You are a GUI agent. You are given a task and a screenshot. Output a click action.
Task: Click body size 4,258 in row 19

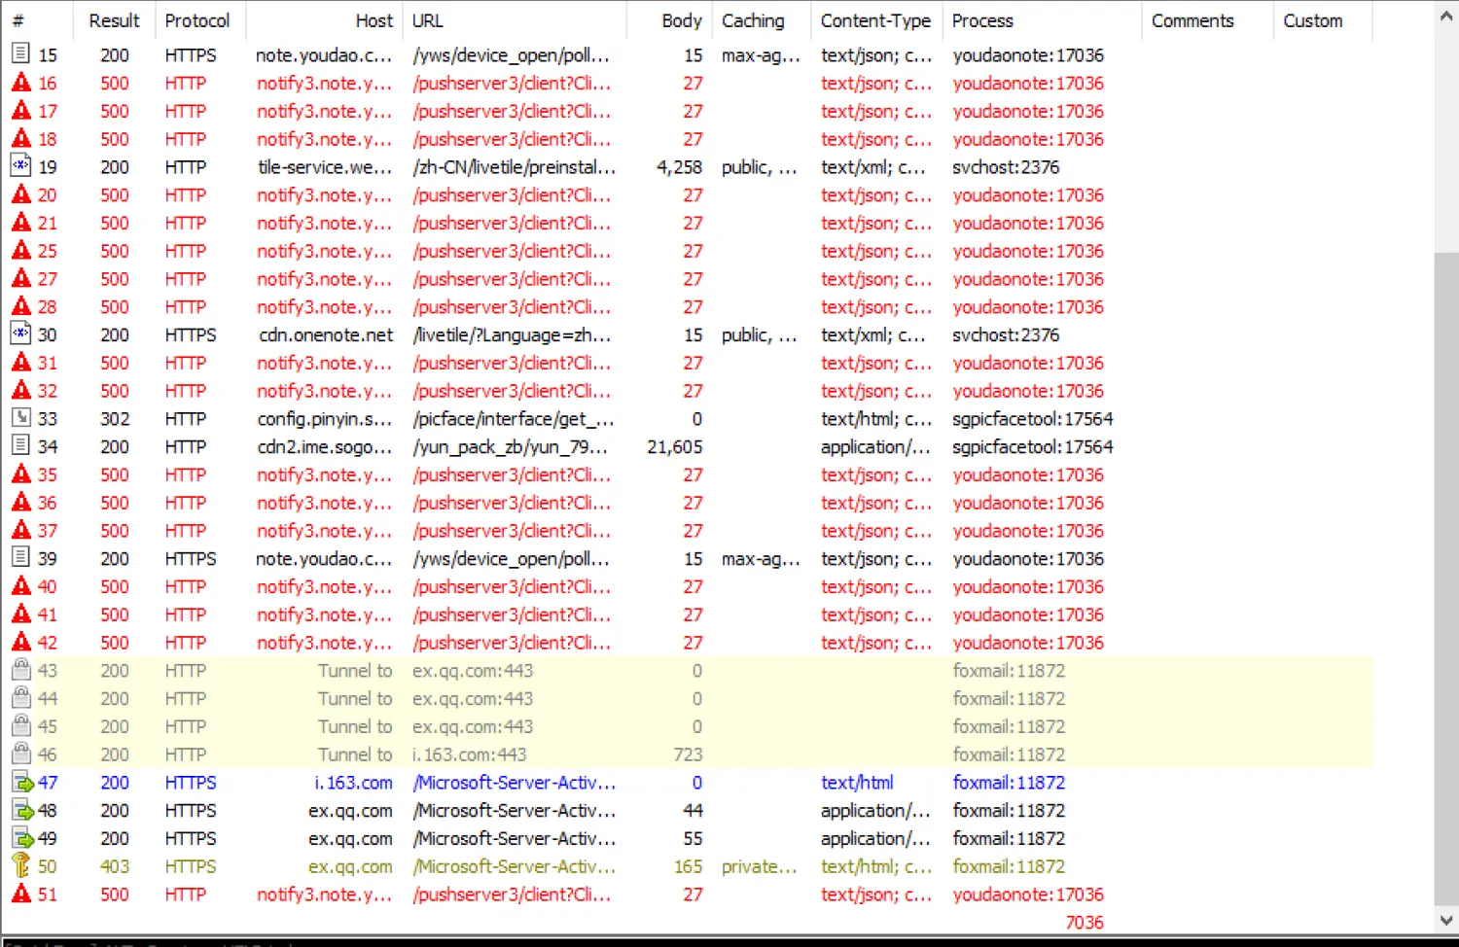[679, 167]
